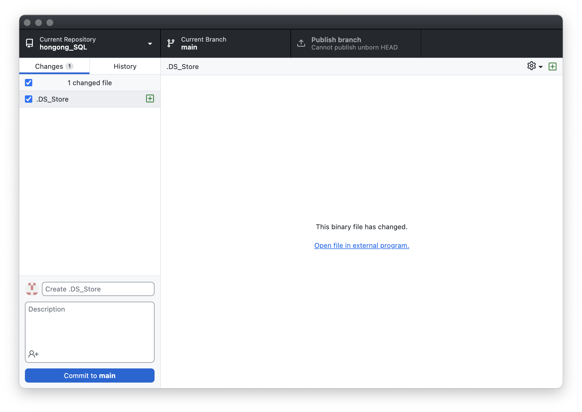Image resolution: width=582 pixels, height=412 pixels.
Task: Focus the commit summary input field
Action: [x=98, y=289]
